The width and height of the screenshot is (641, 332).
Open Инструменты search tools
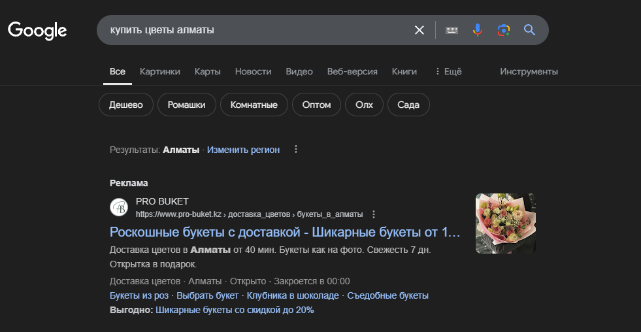point(529,71)
